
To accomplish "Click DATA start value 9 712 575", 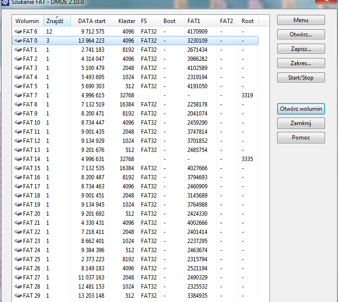I will [93, 32].
